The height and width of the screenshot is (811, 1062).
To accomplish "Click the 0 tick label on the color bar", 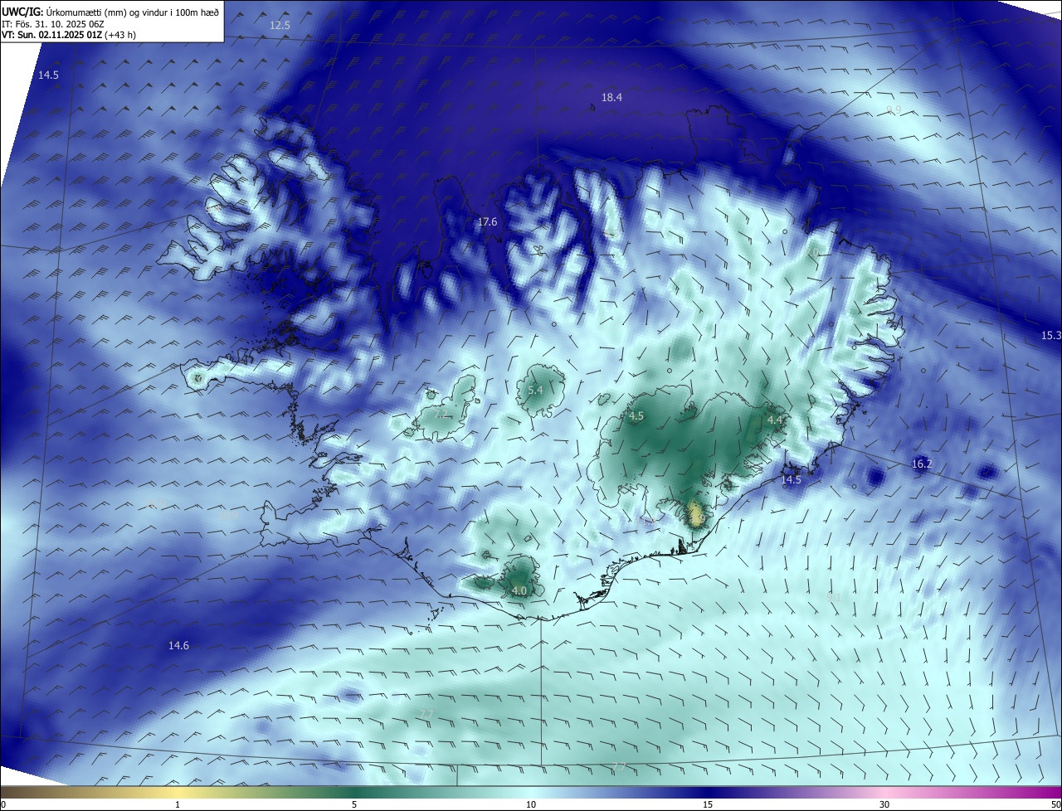I will pos(3,805).
